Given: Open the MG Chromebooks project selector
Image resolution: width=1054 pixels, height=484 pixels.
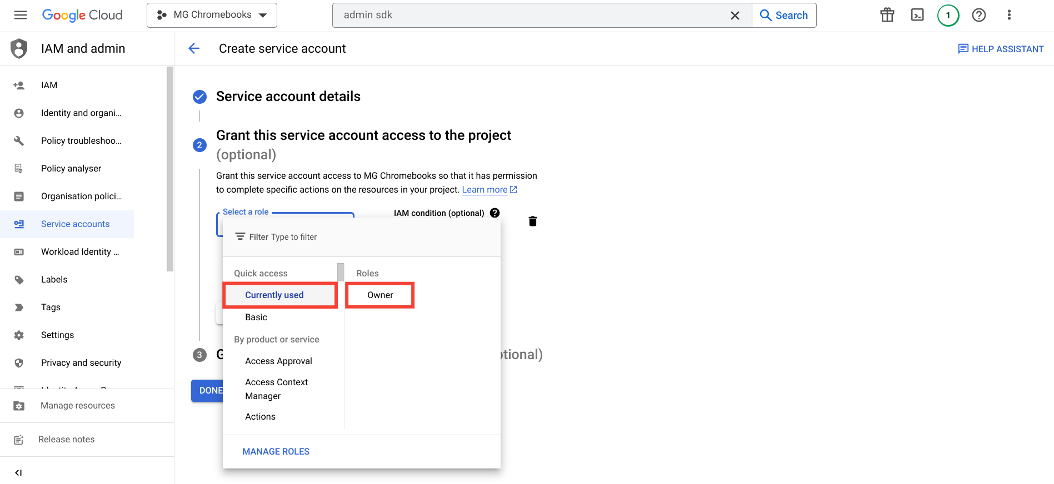Looking at the screenshot, I should tap(212, 15).
